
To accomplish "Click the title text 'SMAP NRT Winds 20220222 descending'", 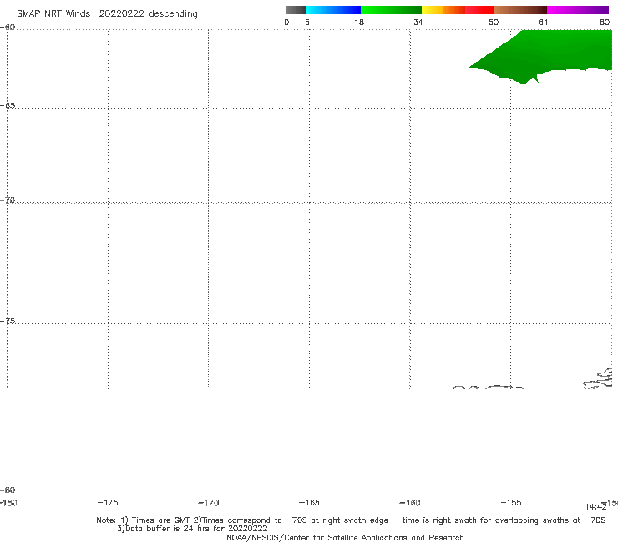I will coord(107,14).
